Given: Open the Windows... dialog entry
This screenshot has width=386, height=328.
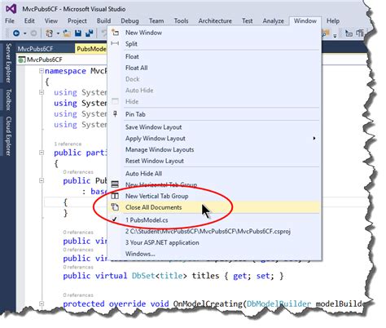Looking at the screenshot, I should pyautogui.click(x=214, y=254).
